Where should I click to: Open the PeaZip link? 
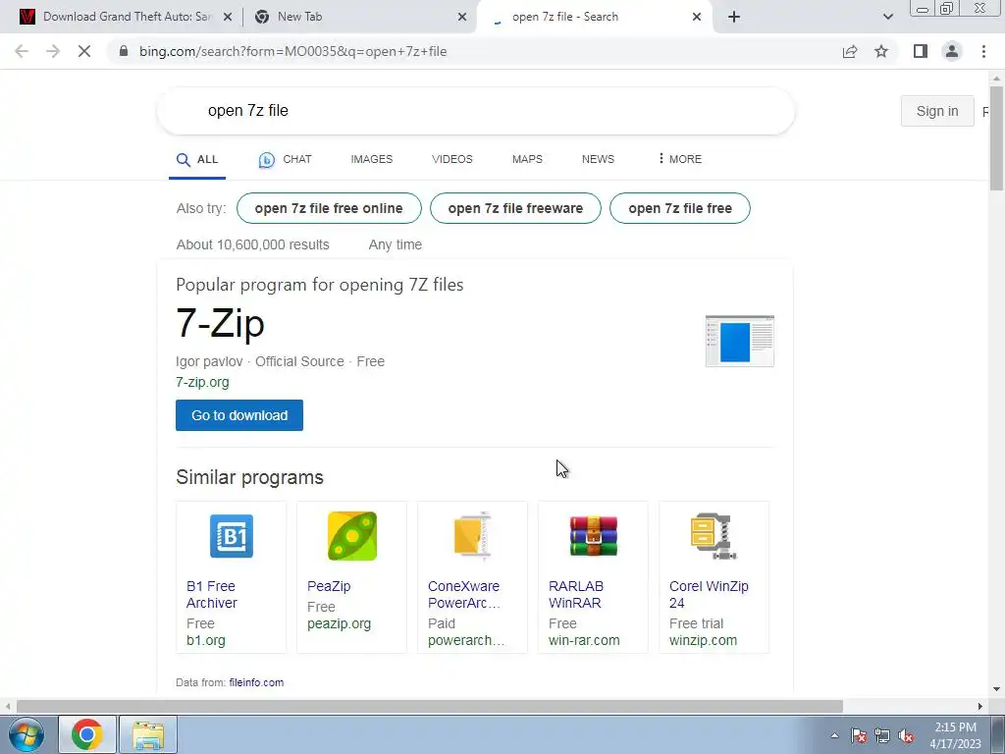pyautogui.click(x=329, y=586)
